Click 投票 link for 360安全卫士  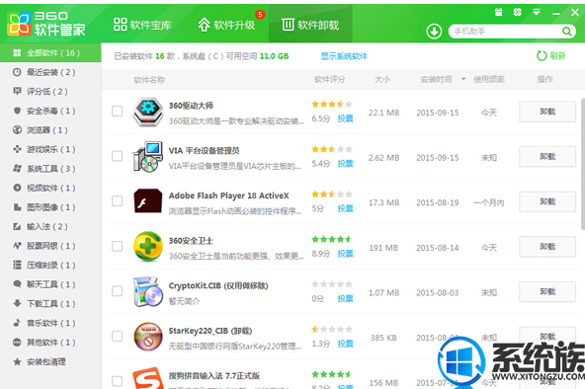click(x=345, y=254)
